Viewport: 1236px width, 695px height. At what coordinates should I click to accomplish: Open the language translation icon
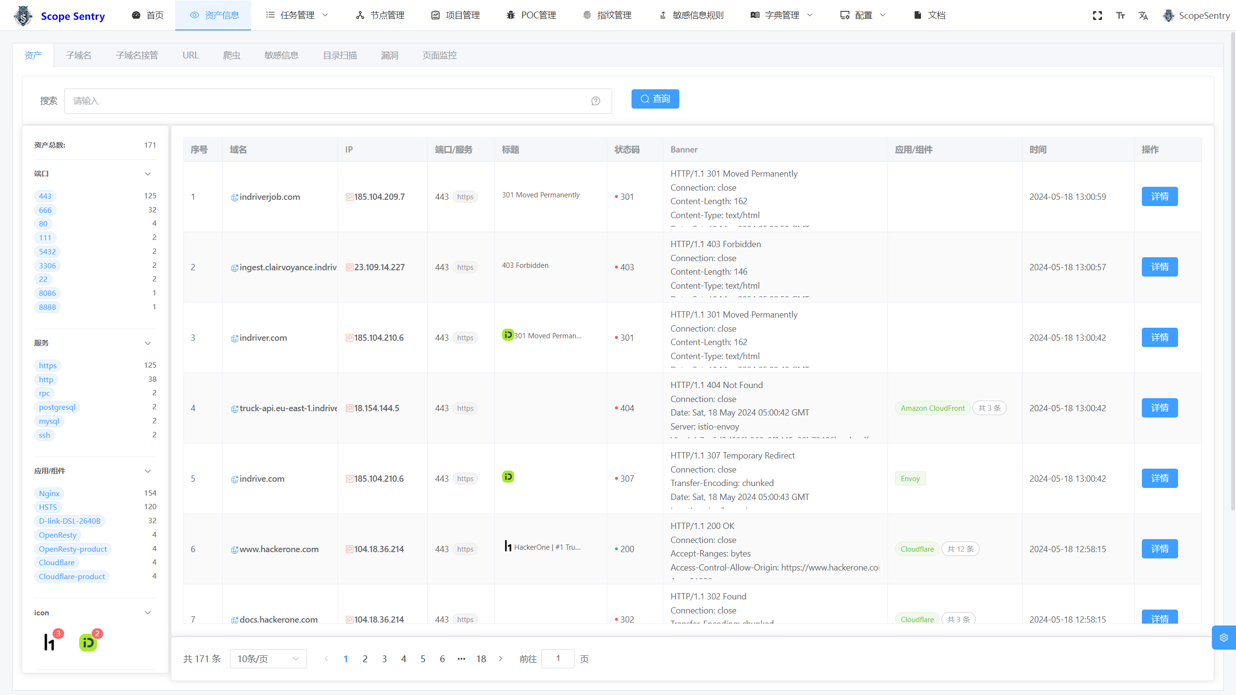[1143, 15]
